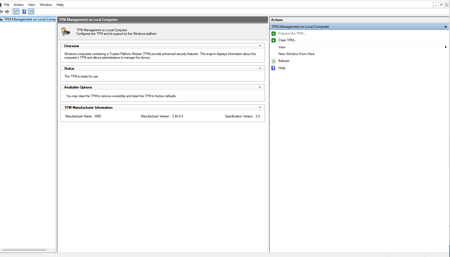Click the Manufacturer Name AMD value
The width and height of the screenshot is (450, 257).
pyautogui.click(x=98, y=116)
